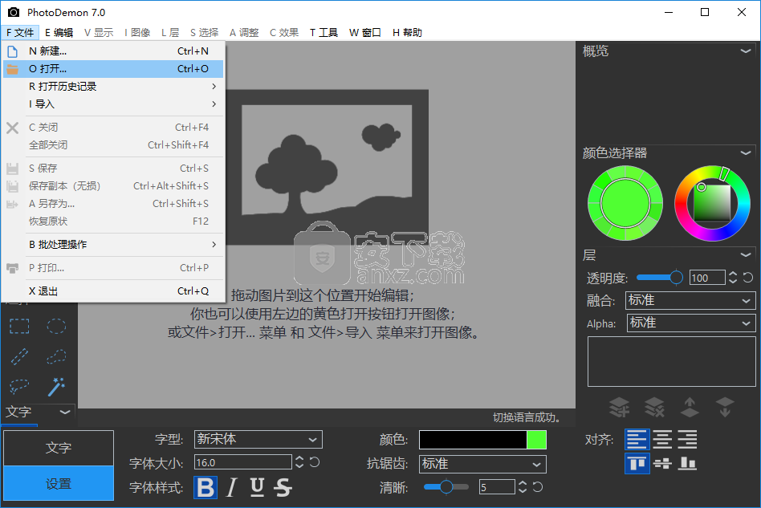Click the 文件 file menu title

[x=20, y=33]
